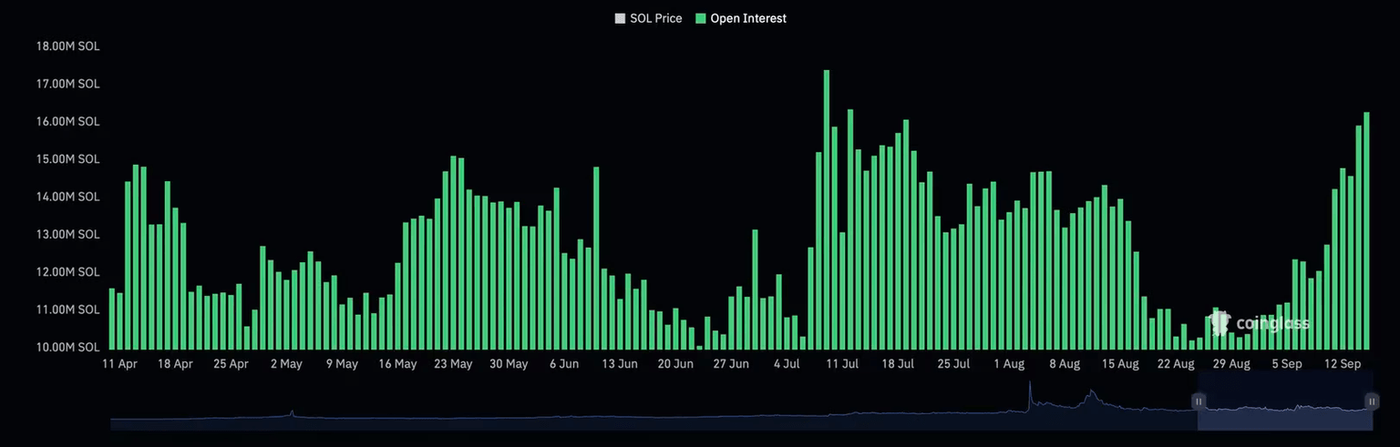The height and width of the screenshot is (447, 1400).
Task: Click the 23 May date axis label
Action: (453, 364)
